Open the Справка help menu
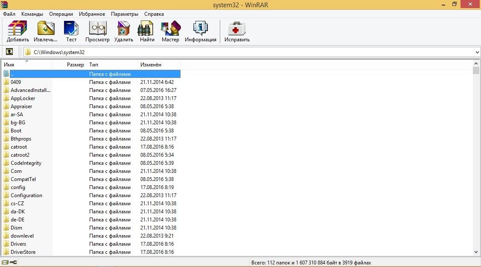 (x=154, y=14)
